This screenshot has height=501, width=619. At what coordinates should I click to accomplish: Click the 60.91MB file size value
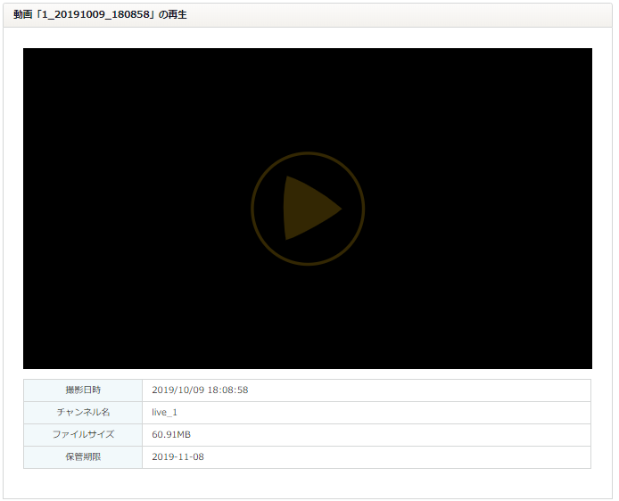pyautogui.click(x=171, y=435)
